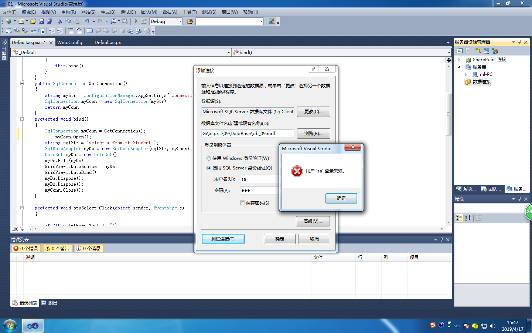The height and width of the screenshot is (333, 532).
Task: Click the Open File folder icon
Action: point(33,21)
